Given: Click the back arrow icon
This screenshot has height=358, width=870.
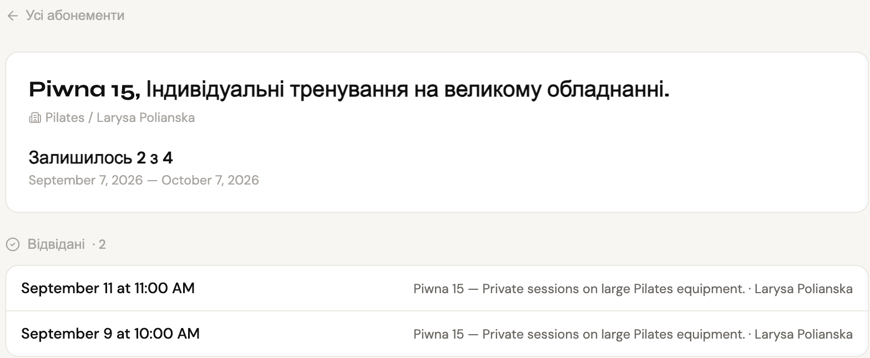Looking at the screenshot, I should (13, 16).
